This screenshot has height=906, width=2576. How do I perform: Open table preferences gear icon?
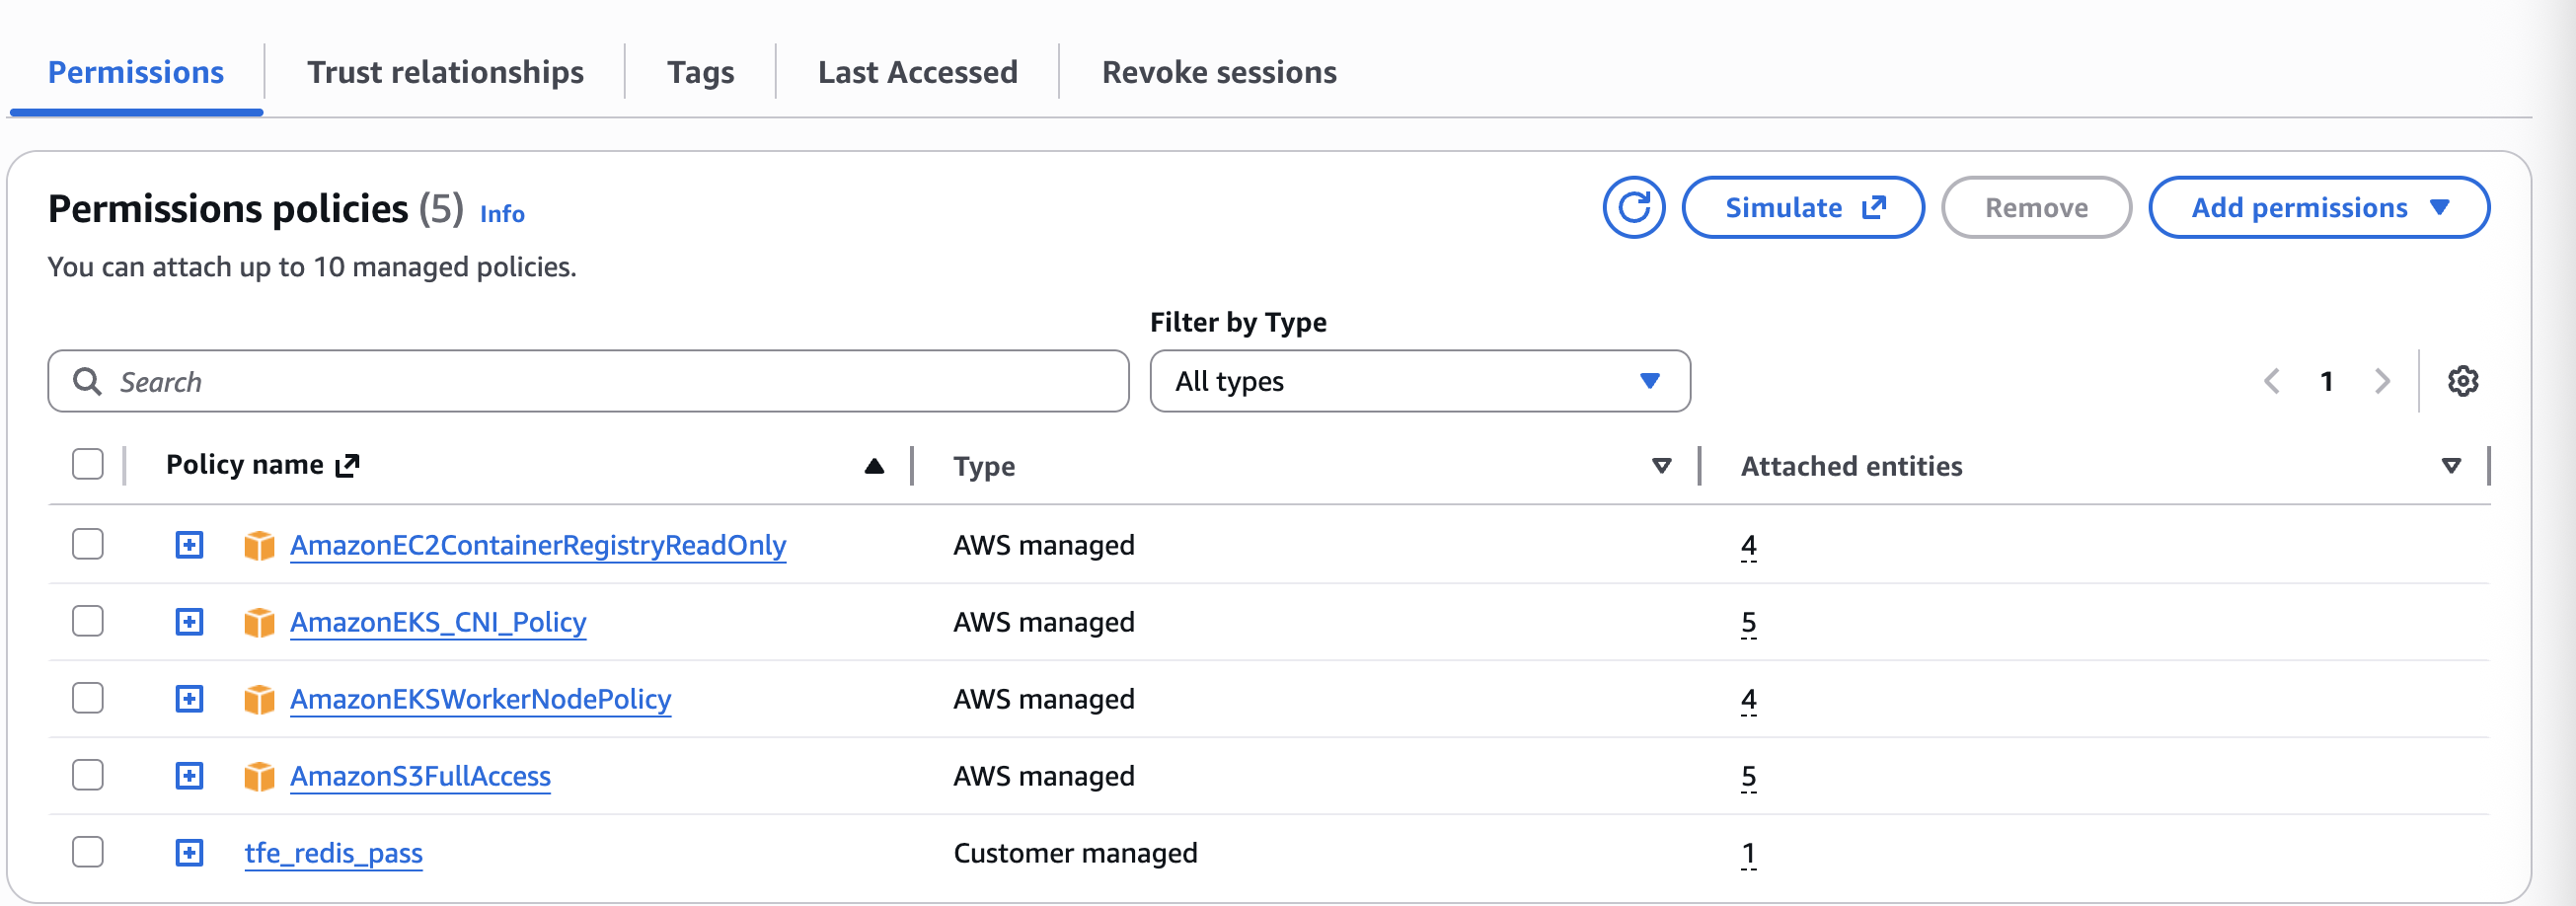pyautogui.click(x=2462, y=381)
